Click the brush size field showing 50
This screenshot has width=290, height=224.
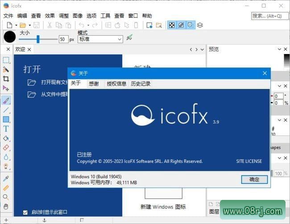click(x=64, y=39)
